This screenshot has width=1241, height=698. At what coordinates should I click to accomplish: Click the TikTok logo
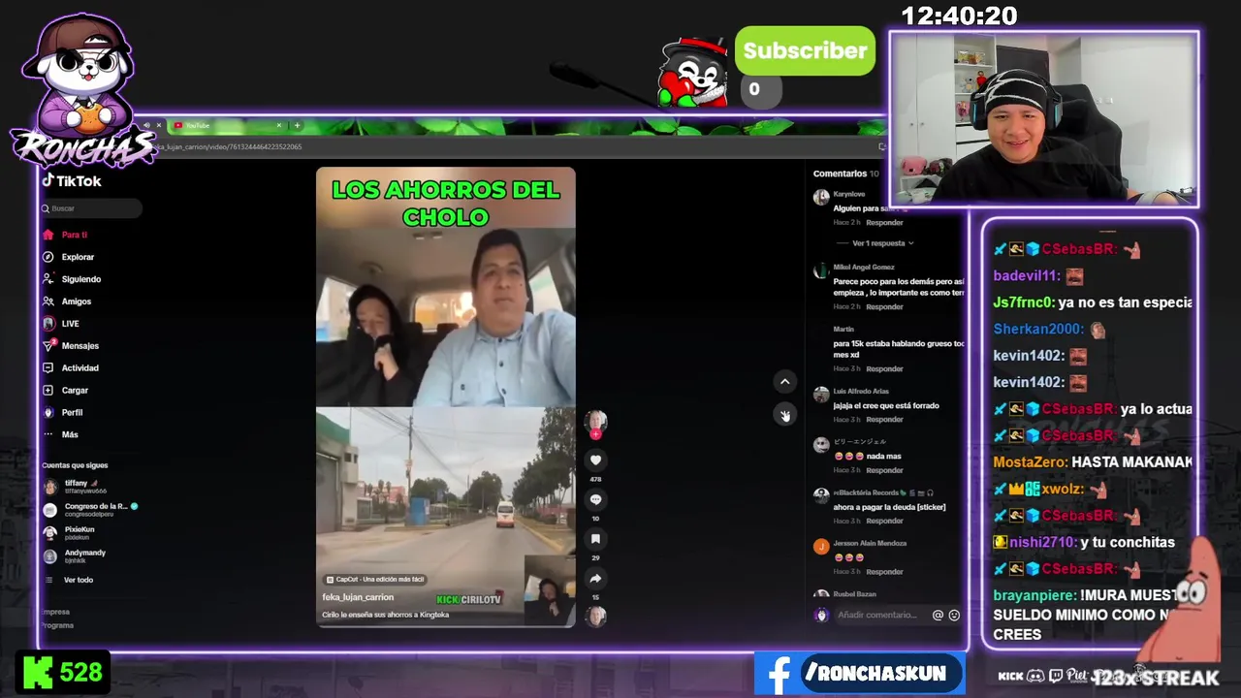[72, 181]
